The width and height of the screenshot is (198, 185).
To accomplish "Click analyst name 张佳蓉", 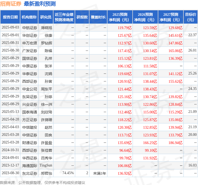I will tap(47, 150).
